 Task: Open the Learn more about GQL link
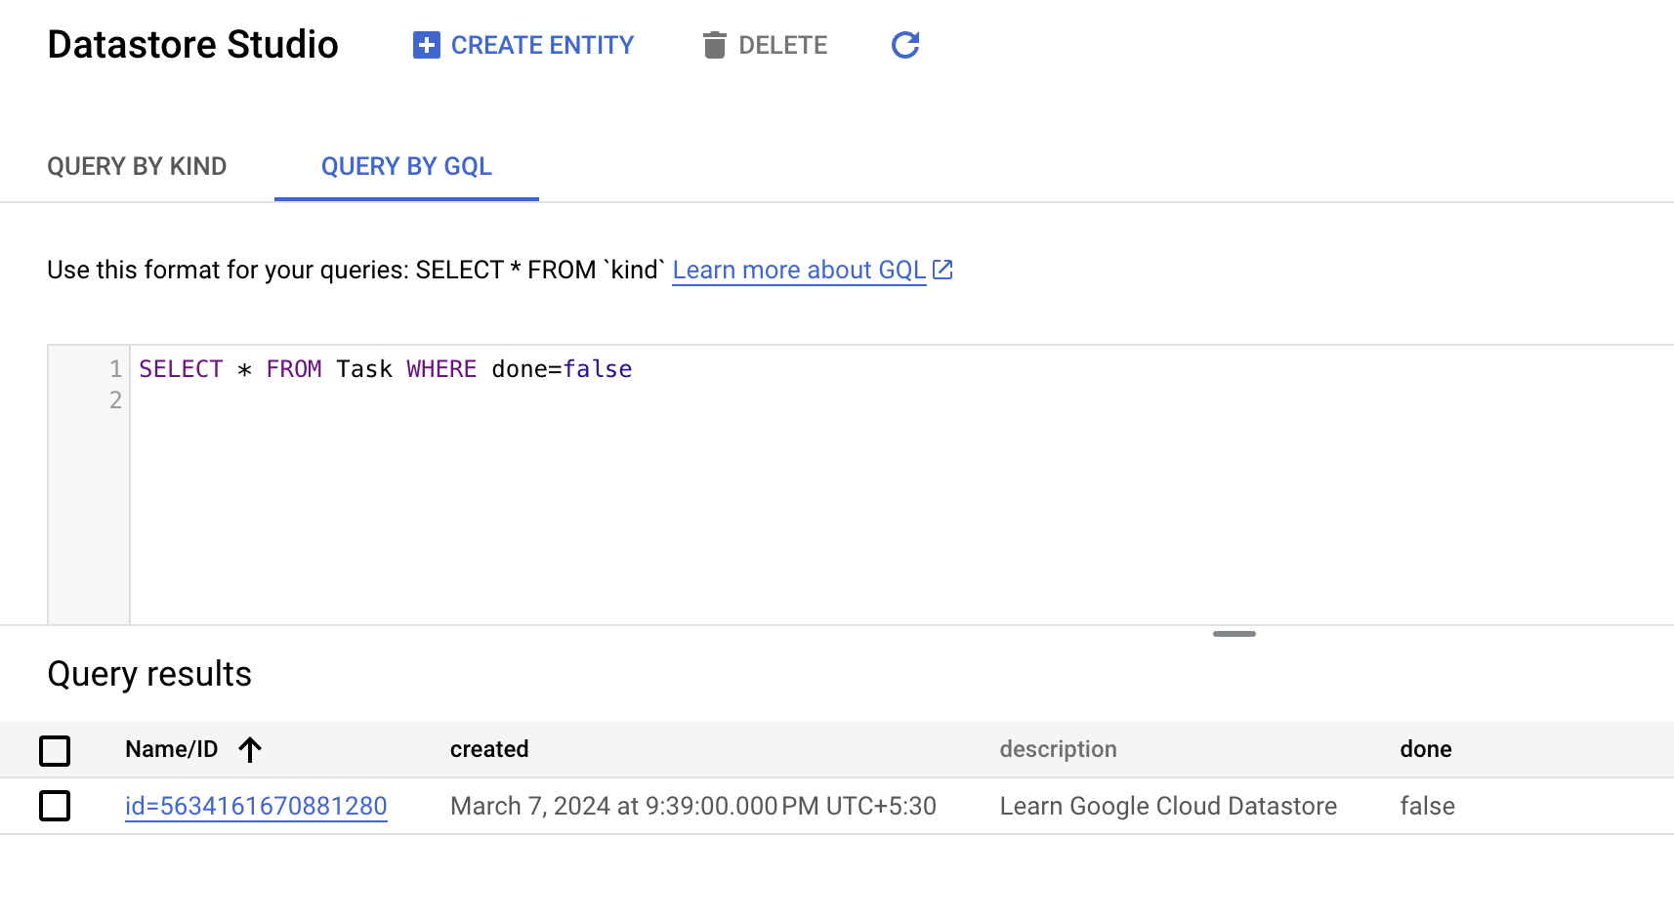799,271
